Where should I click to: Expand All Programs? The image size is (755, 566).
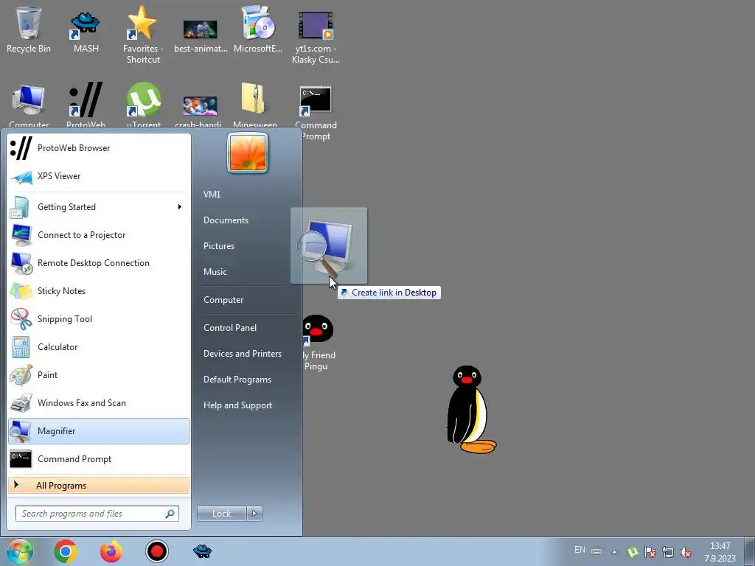coord(99,485)
